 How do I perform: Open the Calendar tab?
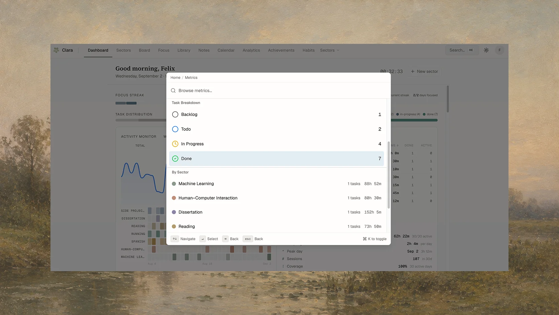coord(226,50)
